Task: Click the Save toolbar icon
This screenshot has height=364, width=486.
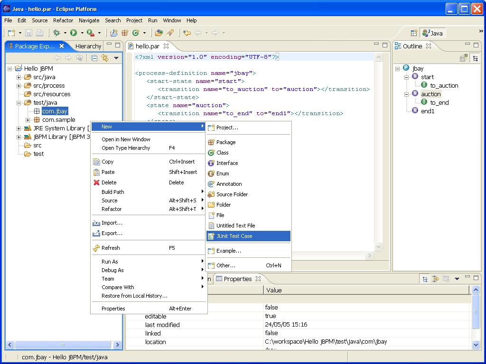Action: [x=28, y=33]
